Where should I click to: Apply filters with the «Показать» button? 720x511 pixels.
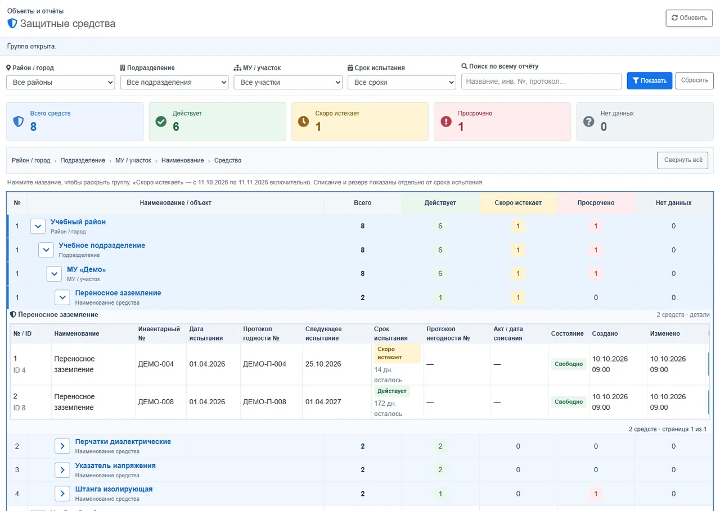650,80
